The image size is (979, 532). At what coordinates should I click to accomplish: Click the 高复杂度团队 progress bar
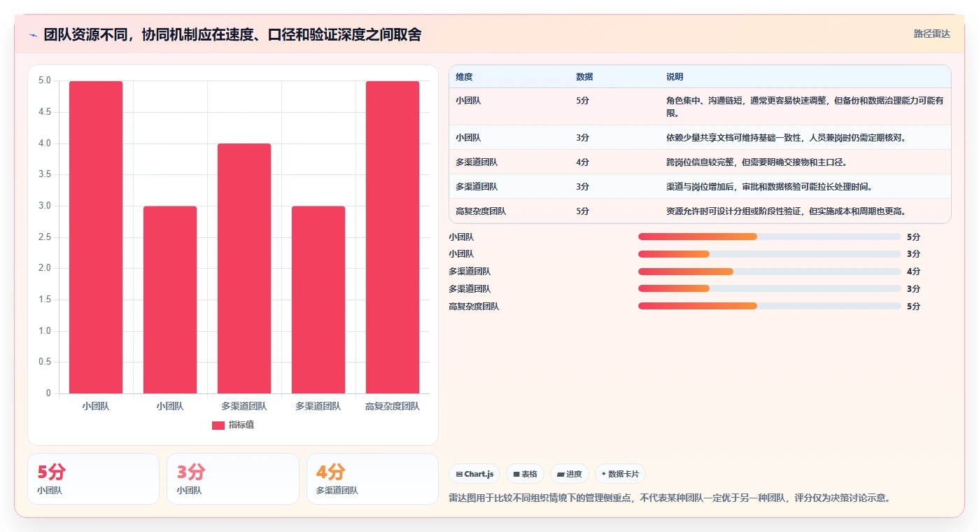click(769, 306)
